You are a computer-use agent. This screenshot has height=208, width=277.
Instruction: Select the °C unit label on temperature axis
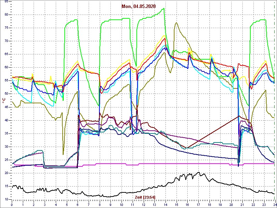click(x=4, y=101)
